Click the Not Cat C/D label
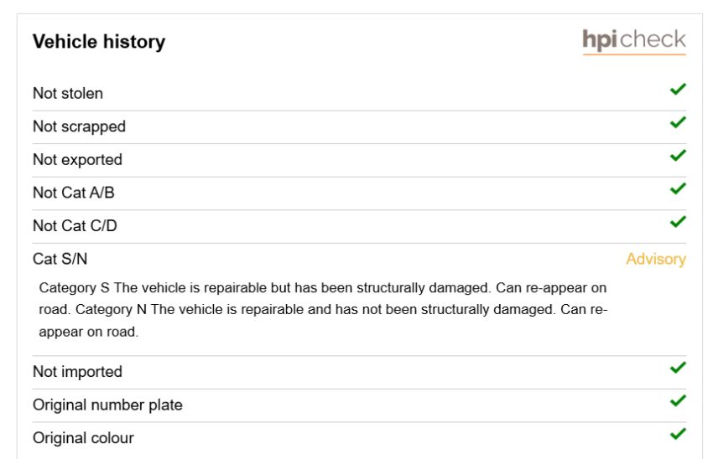 75,225
